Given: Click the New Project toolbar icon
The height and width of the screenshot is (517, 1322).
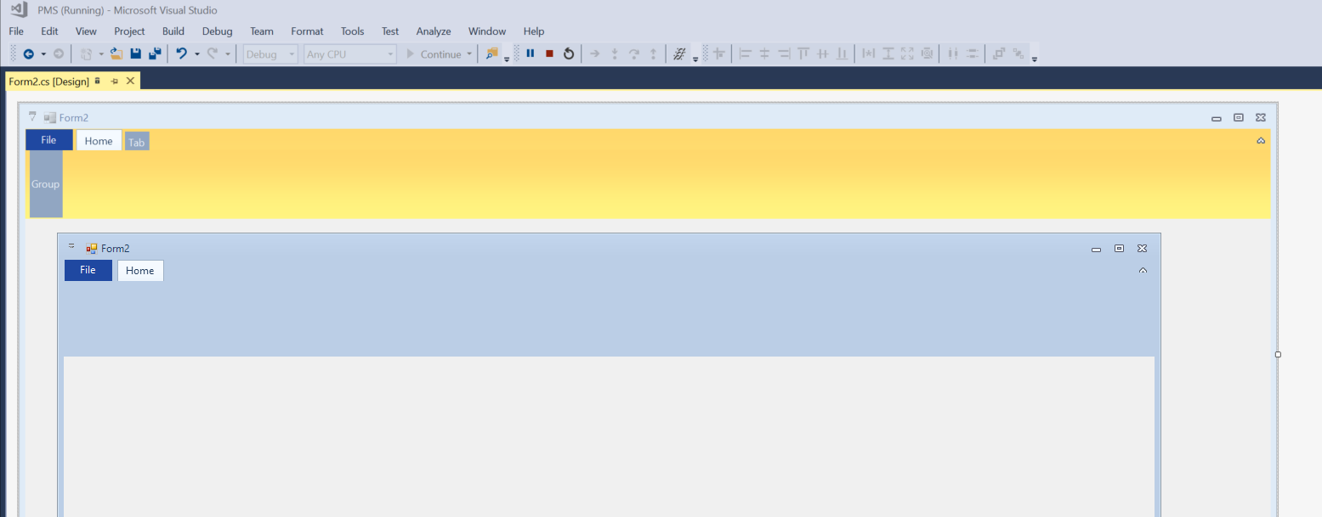Looking at the screenshot, I should point(86,53).
